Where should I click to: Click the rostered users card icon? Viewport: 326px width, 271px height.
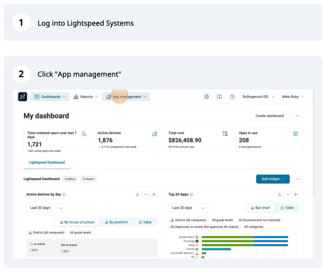(x=84, y=134)
